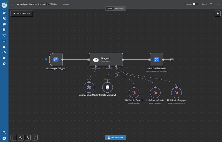
Task: Click the Test workflow button
Action: point(115,138)
